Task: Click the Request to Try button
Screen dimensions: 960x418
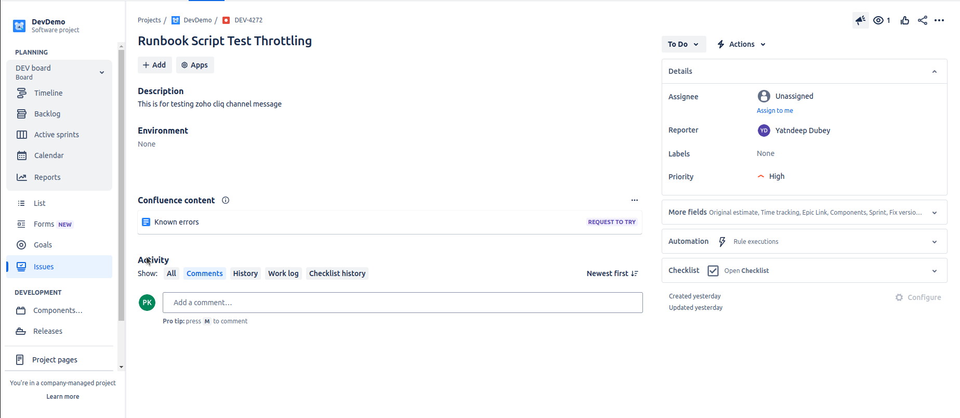Action: pyautogui.click(x=612, y=222)
